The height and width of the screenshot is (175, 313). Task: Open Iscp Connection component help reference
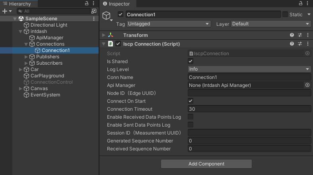(x=292, y=44)
